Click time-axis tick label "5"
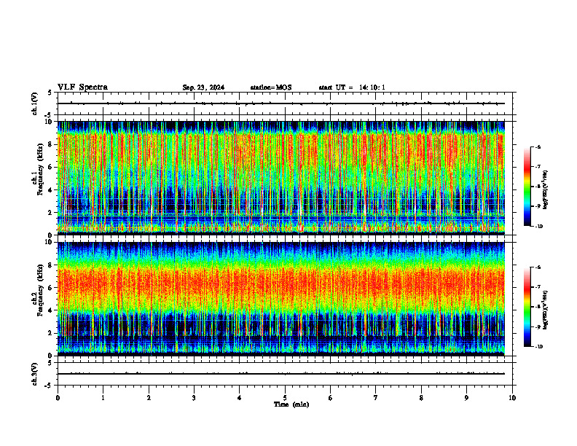577x446 pixels. 285,398
